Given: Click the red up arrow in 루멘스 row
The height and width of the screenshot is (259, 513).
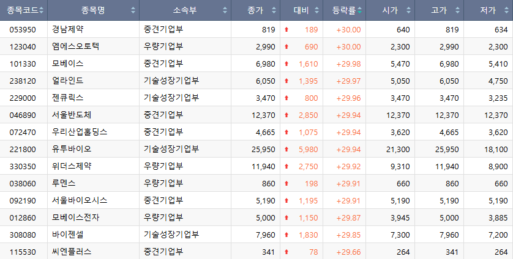Looking at the screenshot, I should (286, 183).
